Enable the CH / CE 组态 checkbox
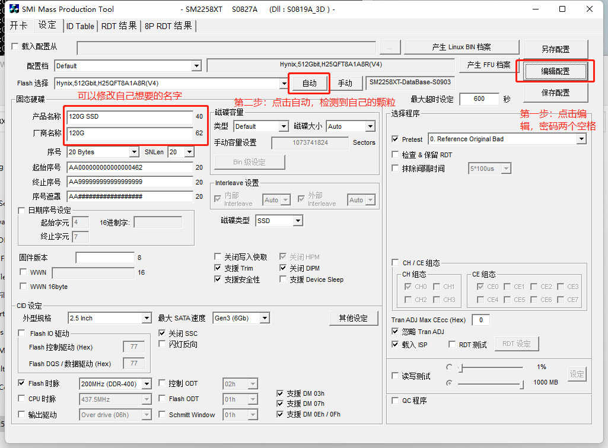Screen dimensions: 608x448 [x=395, y=263]
